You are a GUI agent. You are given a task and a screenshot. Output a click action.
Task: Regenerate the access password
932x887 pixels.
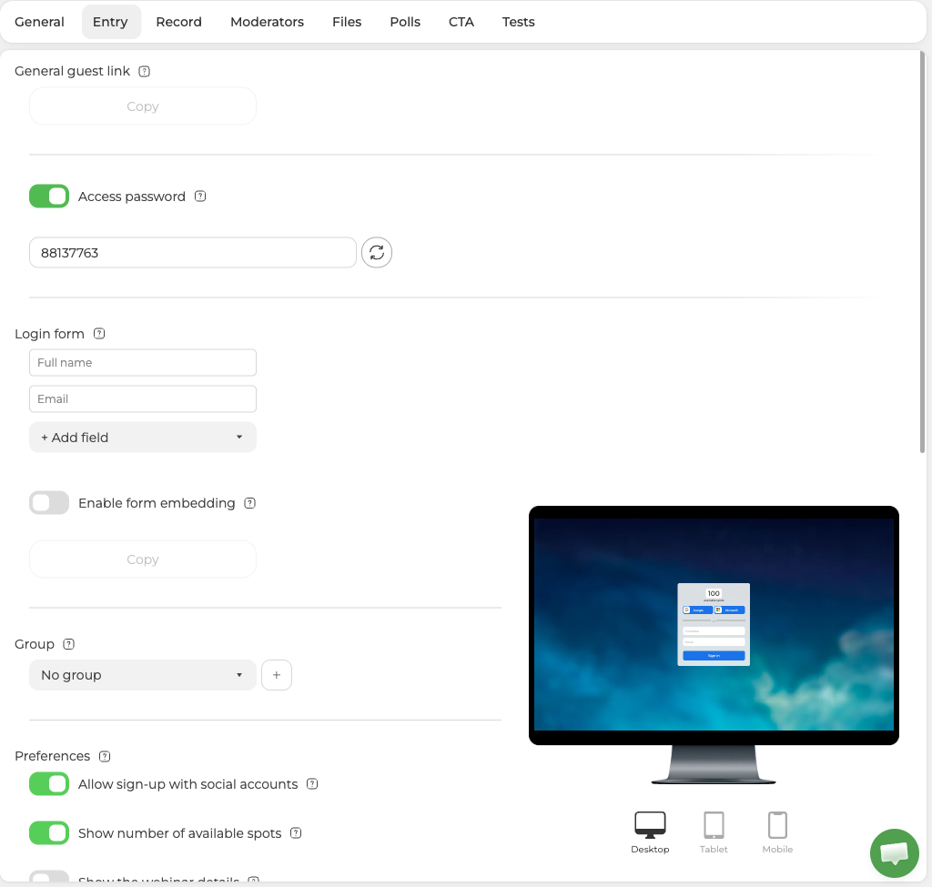tap(377, 253)
